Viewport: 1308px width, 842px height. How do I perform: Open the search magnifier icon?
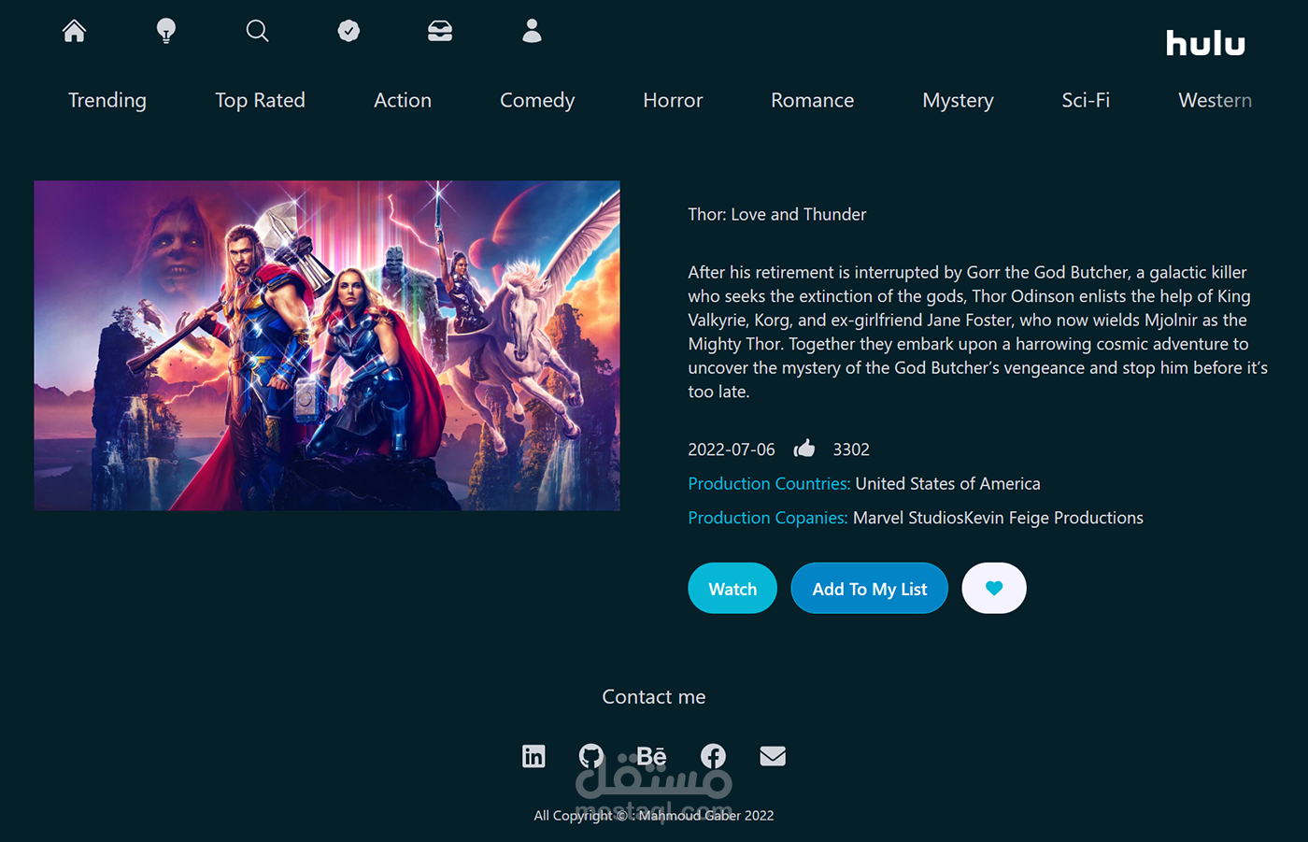pyautogui.click(x=257, y=31)
